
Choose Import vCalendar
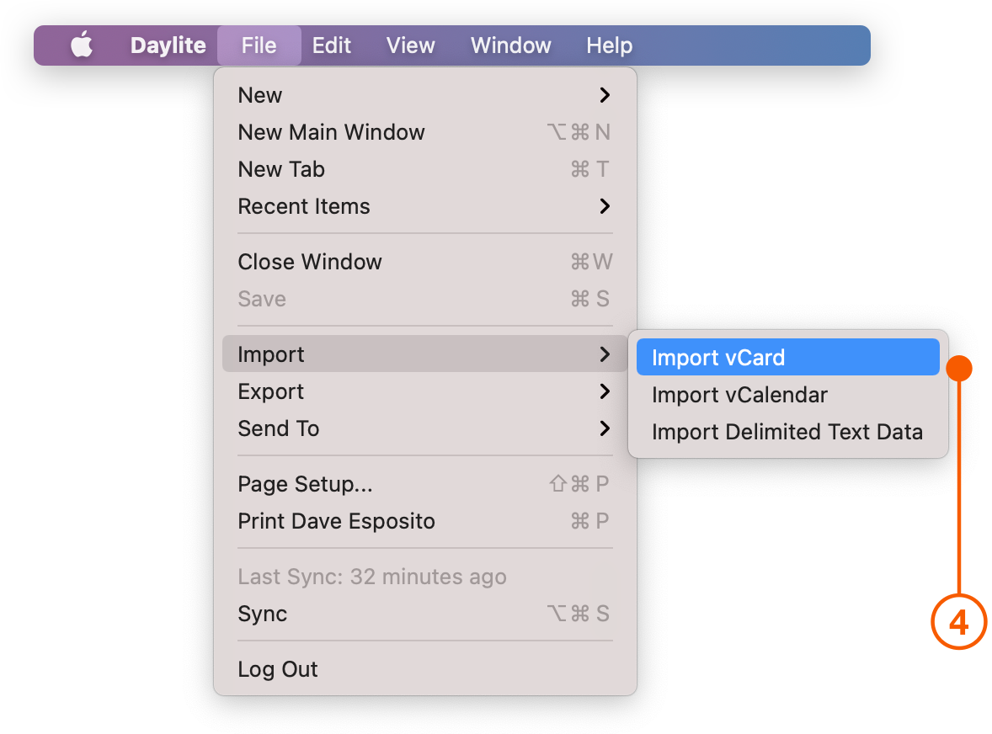[x=787, y=395]
